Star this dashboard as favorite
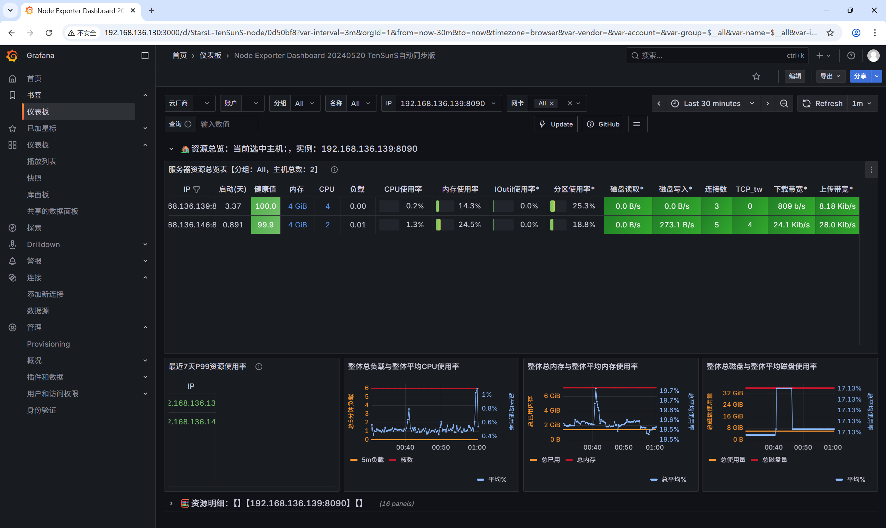Screen dimensions: 886x528 (x=756, y=76)
